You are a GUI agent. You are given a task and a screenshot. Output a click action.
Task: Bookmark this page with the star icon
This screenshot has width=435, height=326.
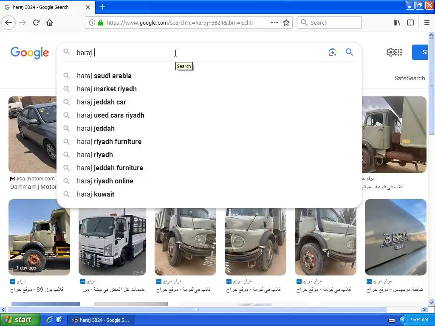point(286,22)
